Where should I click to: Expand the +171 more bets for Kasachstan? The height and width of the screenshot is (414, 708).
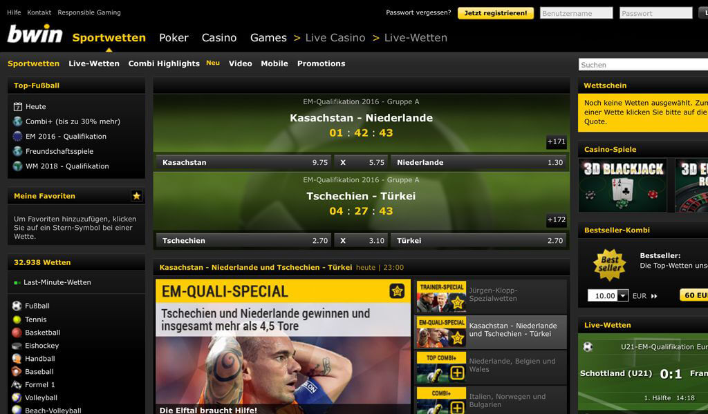click(x=557, y=141)
